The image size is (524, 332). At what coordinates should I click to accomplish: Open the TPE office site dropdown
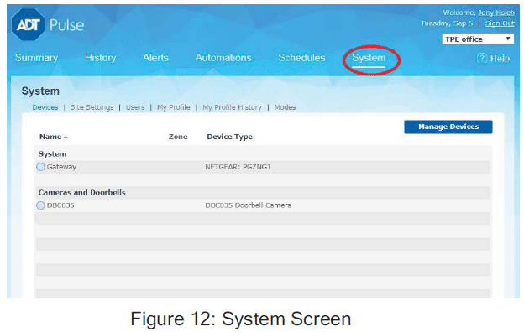click(478, 39)
